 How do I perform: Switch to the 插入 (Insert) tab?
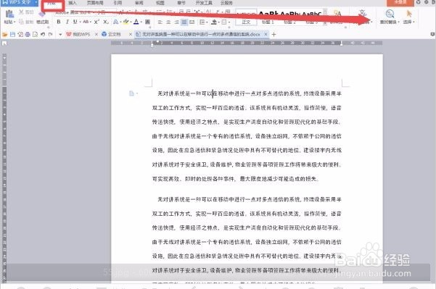pyautogui.click(x=73, y=3)
